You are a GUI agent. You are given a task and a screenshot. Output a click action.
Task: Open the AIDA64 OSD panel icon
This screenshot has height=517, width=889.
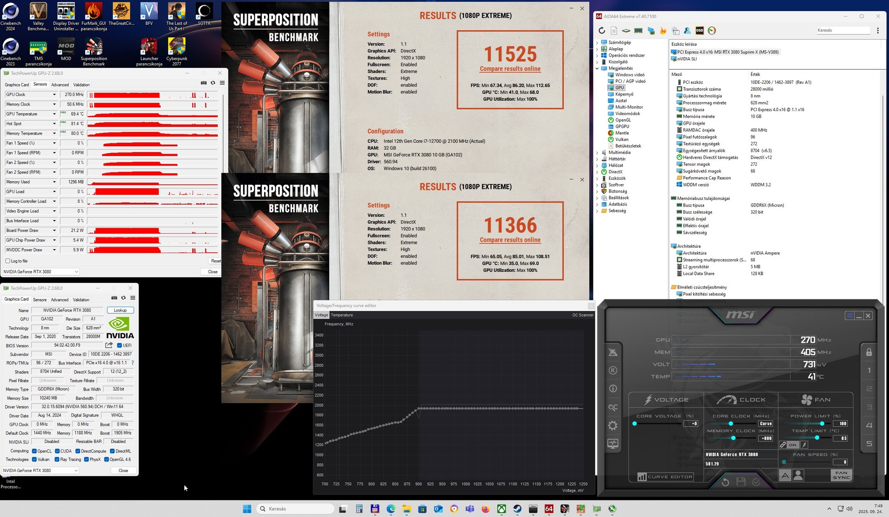(x=699, y=31)
